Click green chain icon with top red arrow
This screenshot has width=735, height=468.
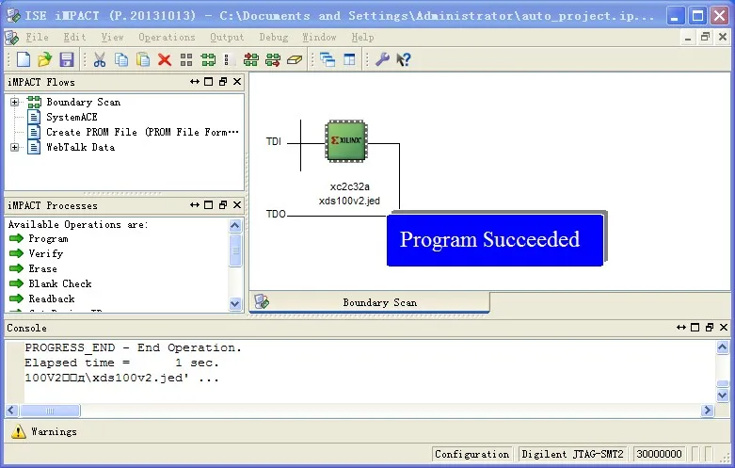coord(250,59)
